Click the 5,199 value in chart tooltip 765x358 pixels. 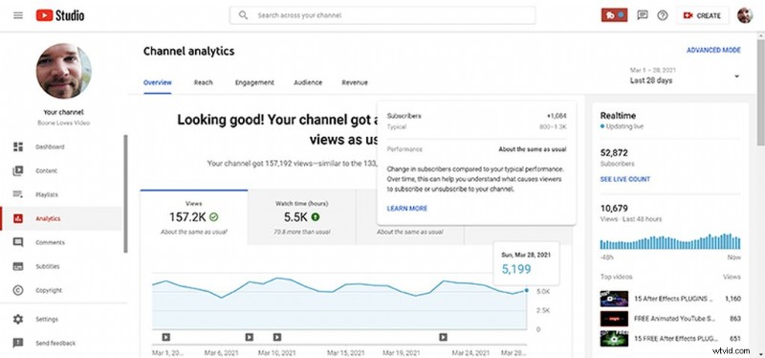(x=516, y=269)
